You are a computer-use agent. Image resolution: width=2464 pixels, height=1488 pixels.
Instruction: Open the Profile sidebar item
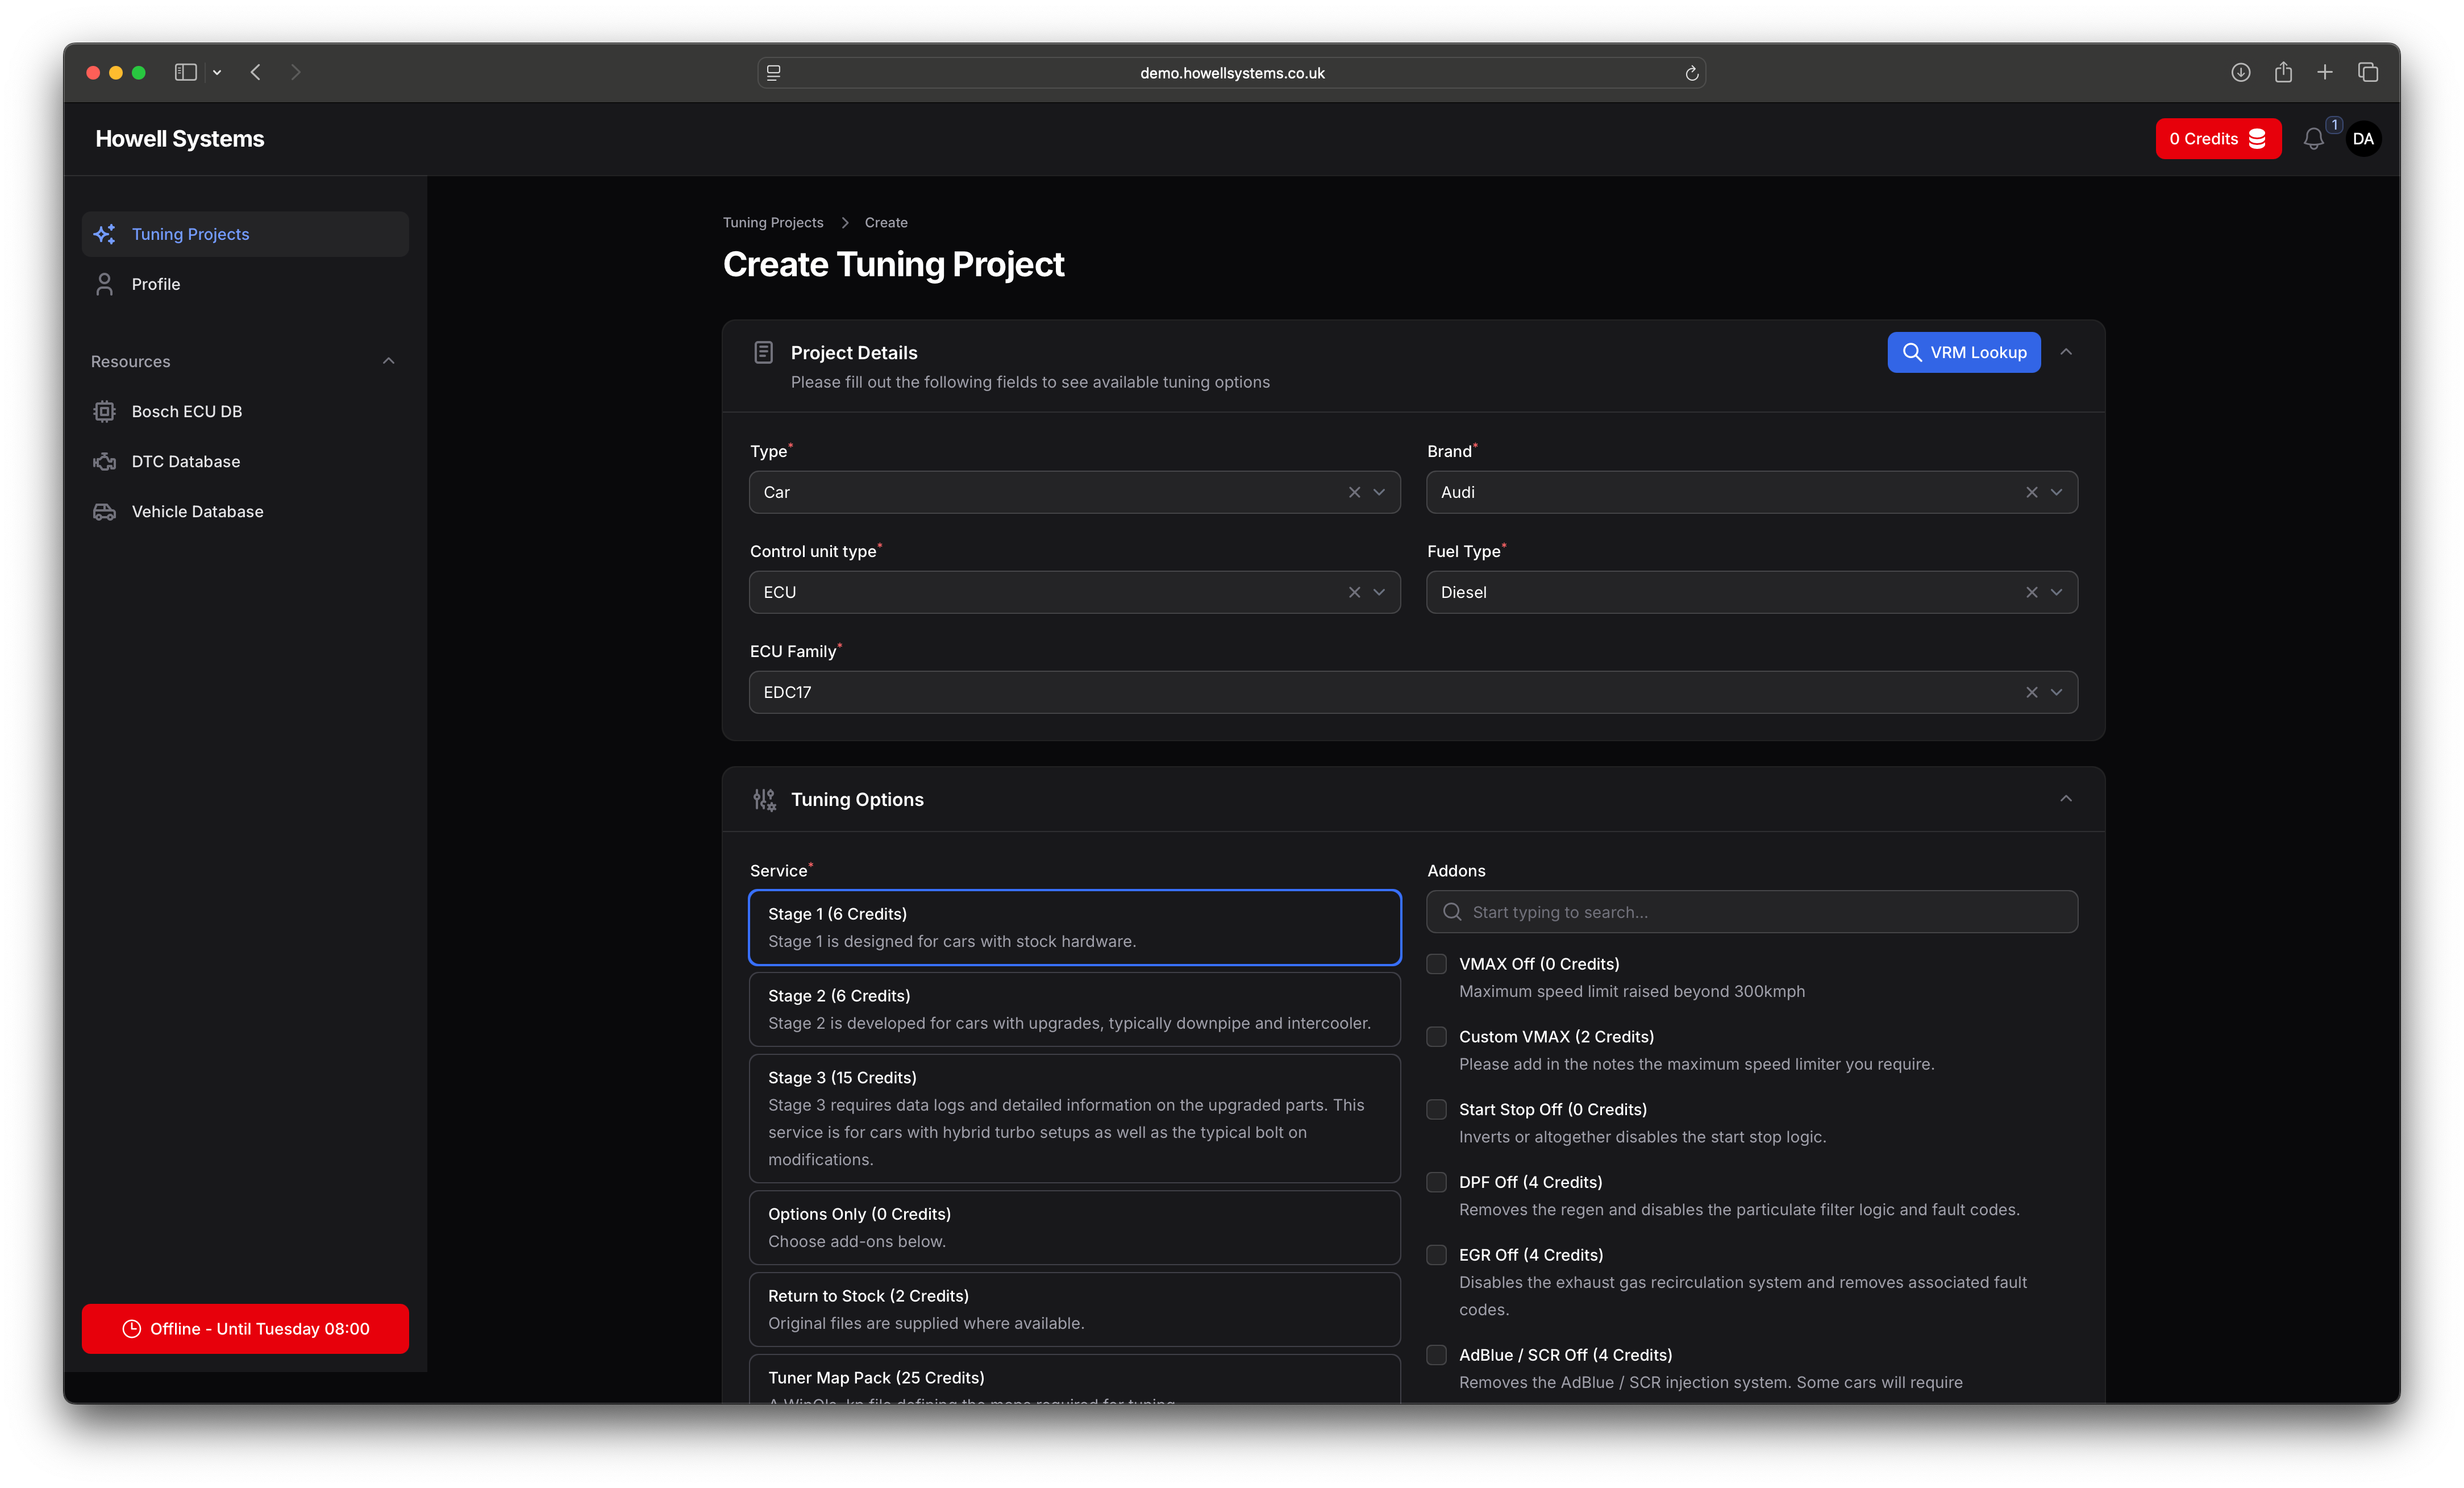156,284
